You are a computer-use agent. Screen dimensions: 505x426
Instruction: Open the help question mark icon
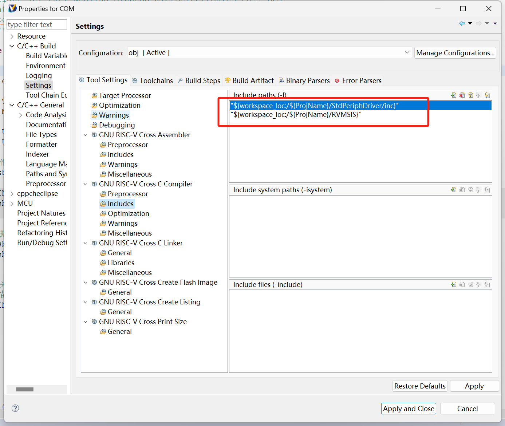click(15, 408)
